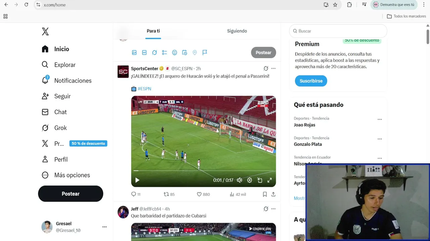This screenshot has width=430, height=241.
Task: Open more options on Jeff's post
Action: point(273,209)
